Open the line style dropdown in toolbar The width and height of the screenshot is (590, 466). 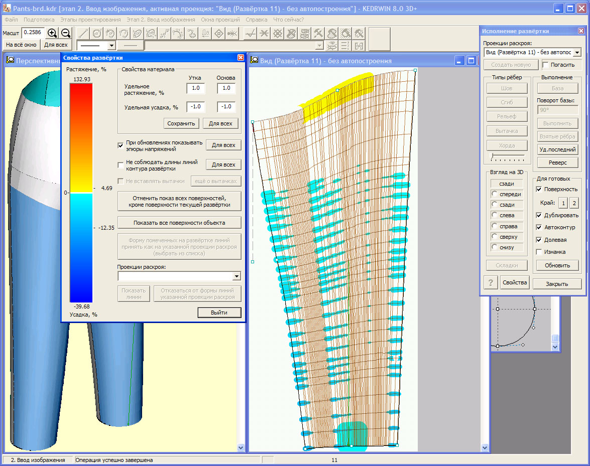pos(111,46)
